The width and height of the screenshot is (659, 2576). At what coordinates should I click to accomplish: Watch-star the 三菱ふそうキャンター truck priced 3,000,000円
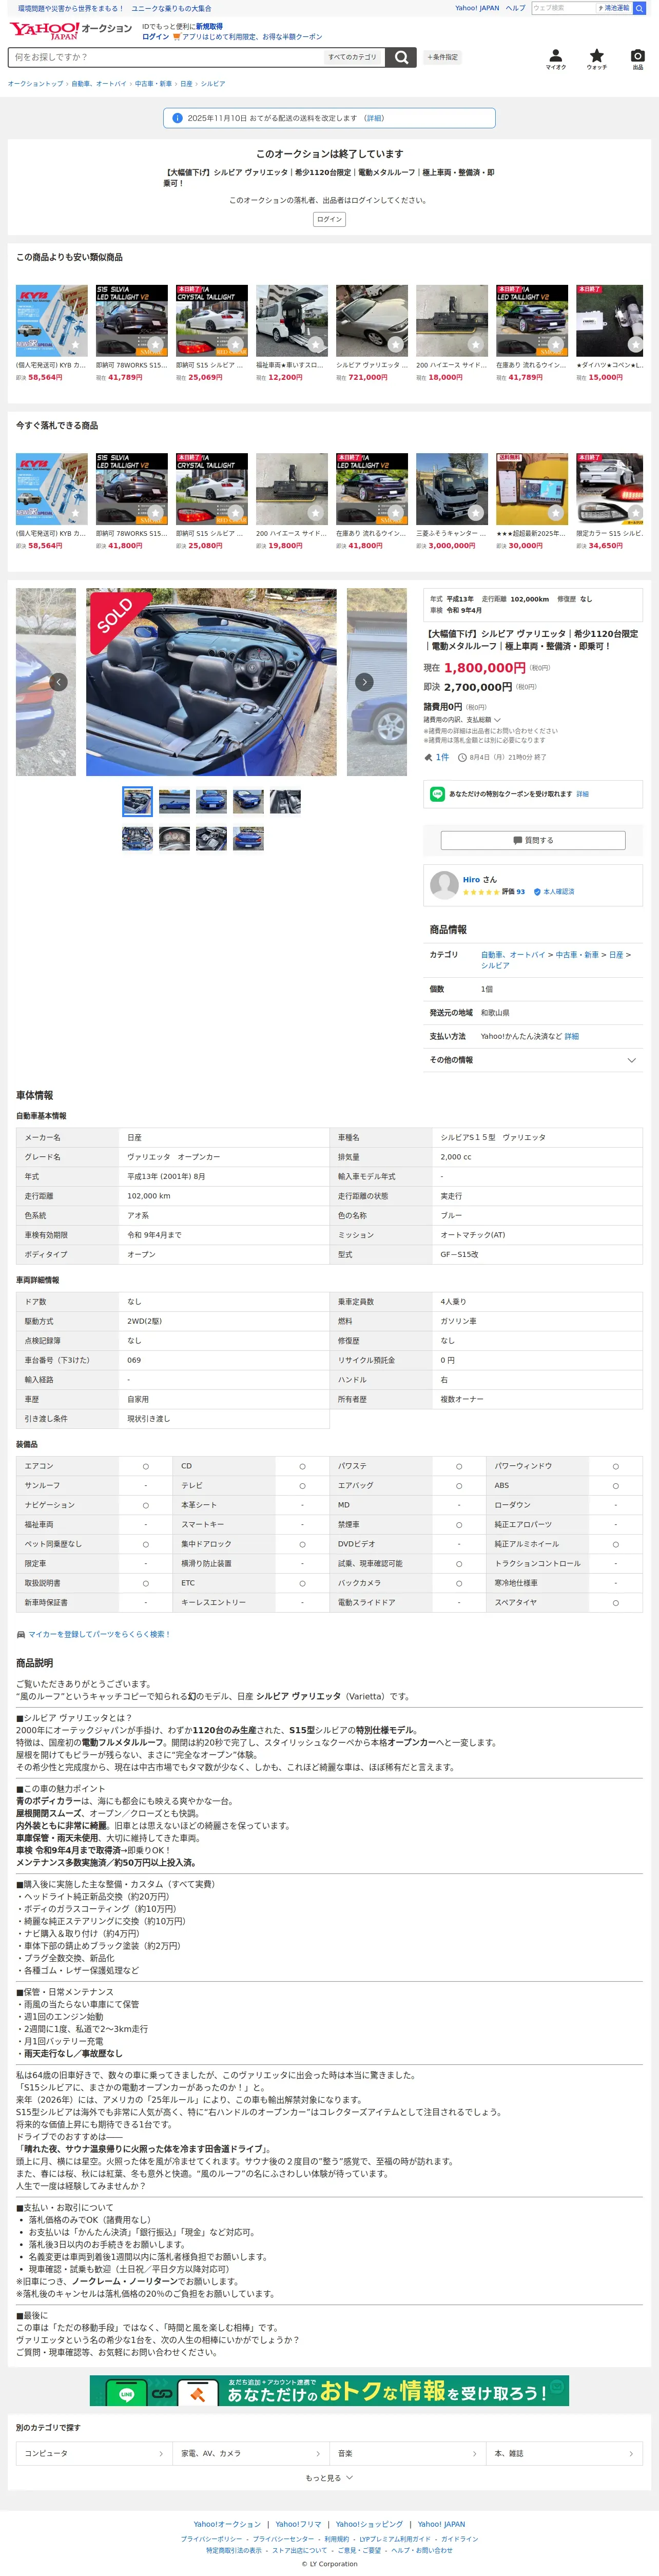475,513
